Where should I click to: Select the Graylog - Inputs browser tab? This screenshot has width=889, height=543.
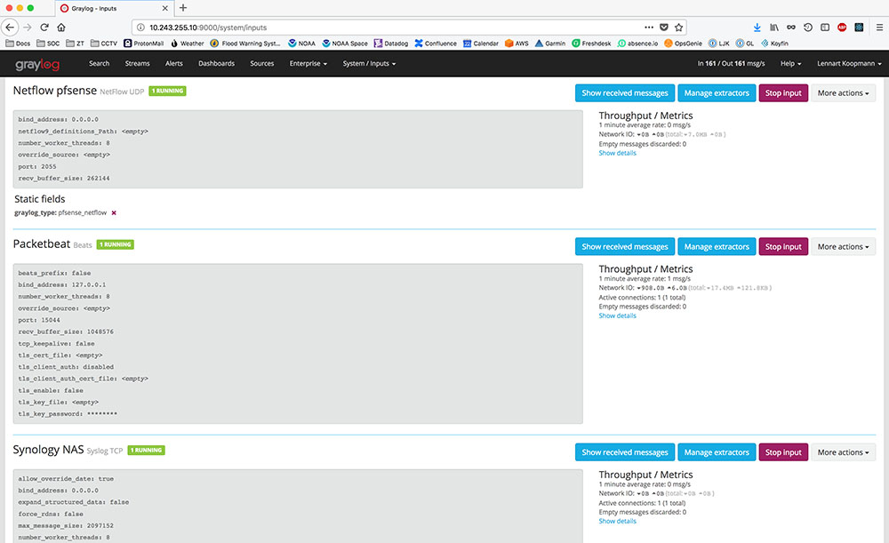tap(114, 9)
